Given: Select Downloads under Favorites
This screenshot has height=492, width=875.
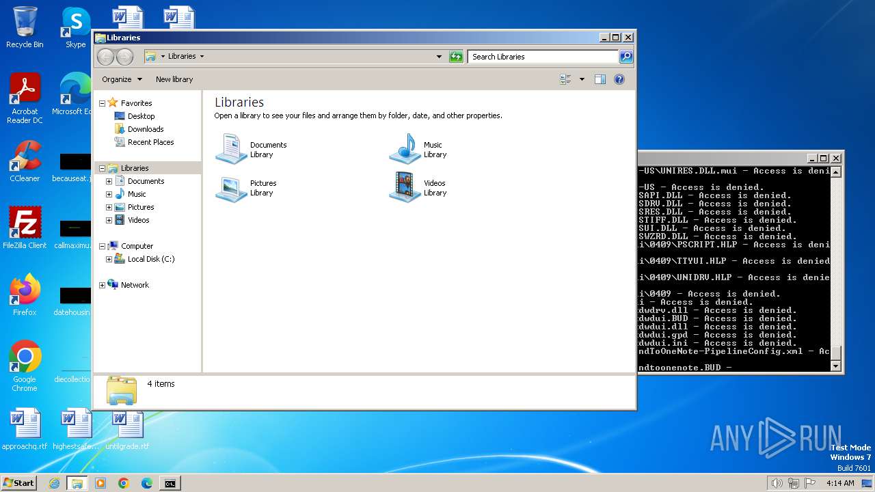Looking at the screenshot, I should point(146,129).
